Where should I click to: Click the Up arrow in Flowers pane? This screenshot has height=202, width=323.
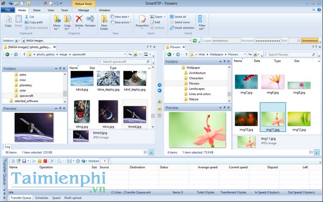(x=186, y=54)
